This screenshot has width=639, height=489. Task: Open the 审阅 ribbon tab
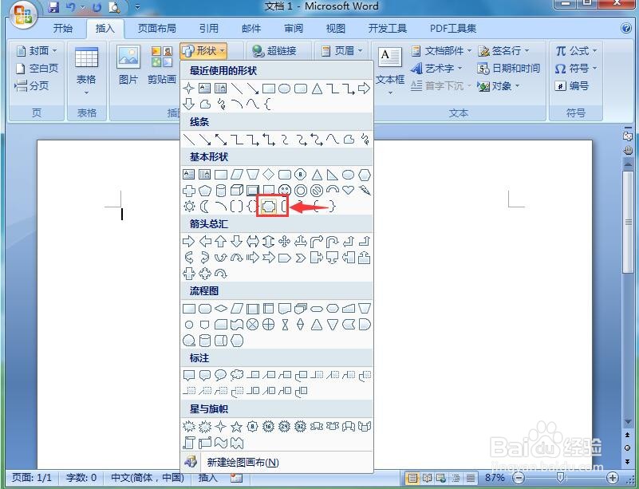click(293, 28)
